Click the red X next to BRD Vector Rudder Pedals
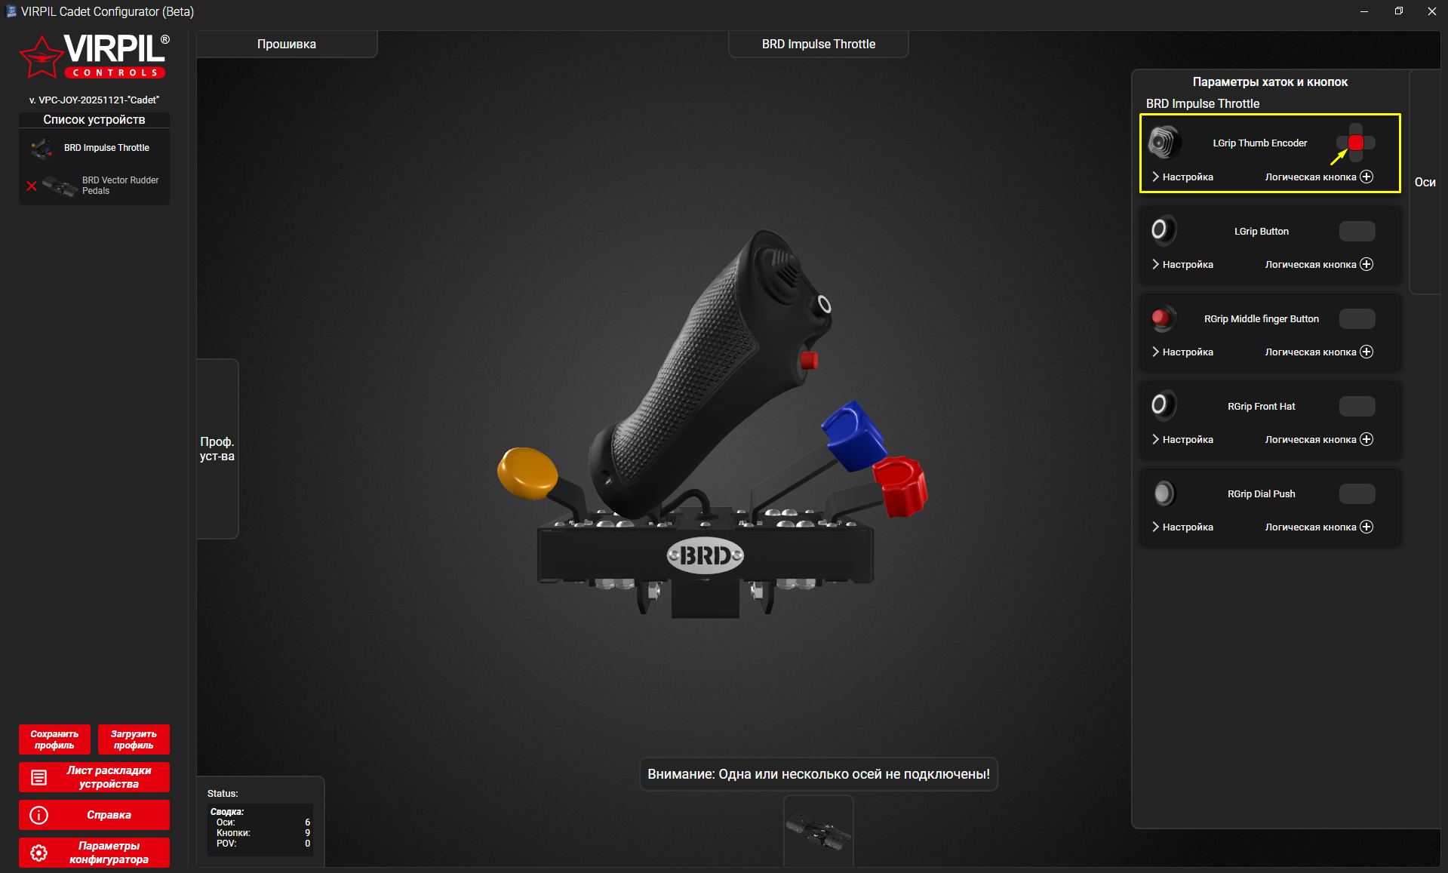 point(32,186)
